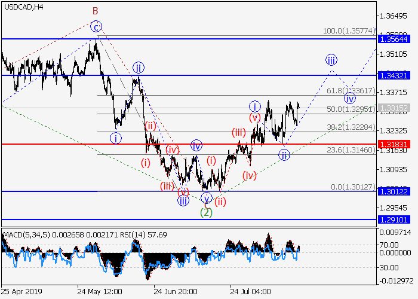Select the USDCAD,H4 symbol title
This screenshot has width=418, height=299.
(x=23, y=7)
